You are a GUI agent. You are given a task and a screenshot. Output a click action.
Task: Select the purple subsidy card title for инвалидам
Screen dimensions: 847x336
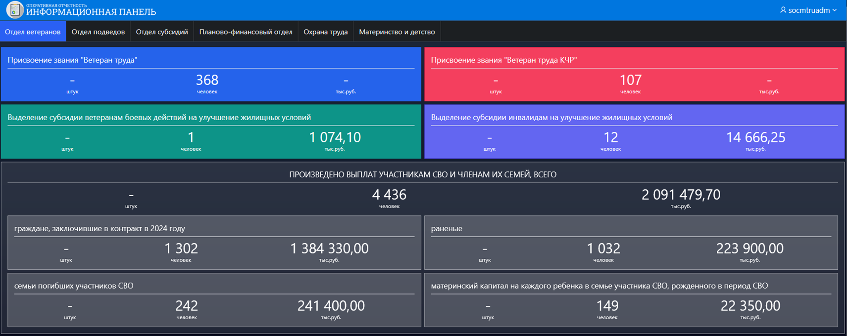coord(551,117)
